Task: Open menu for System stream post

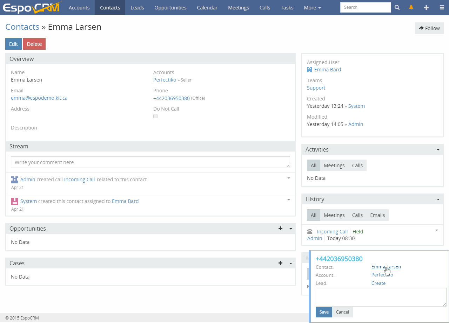Action: pyautogui.click(x=289, y=200)
